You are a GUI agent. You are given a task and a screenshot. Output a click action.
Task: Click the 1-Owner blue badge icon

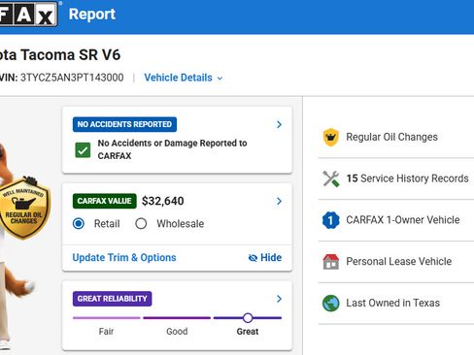(330, 220)
